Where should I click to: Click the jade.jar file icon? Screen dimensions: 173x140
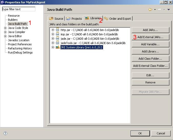58,39
